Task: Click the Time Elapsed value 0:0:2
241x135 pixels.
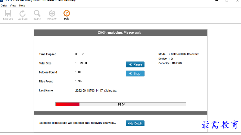Action: pos(80,54)
